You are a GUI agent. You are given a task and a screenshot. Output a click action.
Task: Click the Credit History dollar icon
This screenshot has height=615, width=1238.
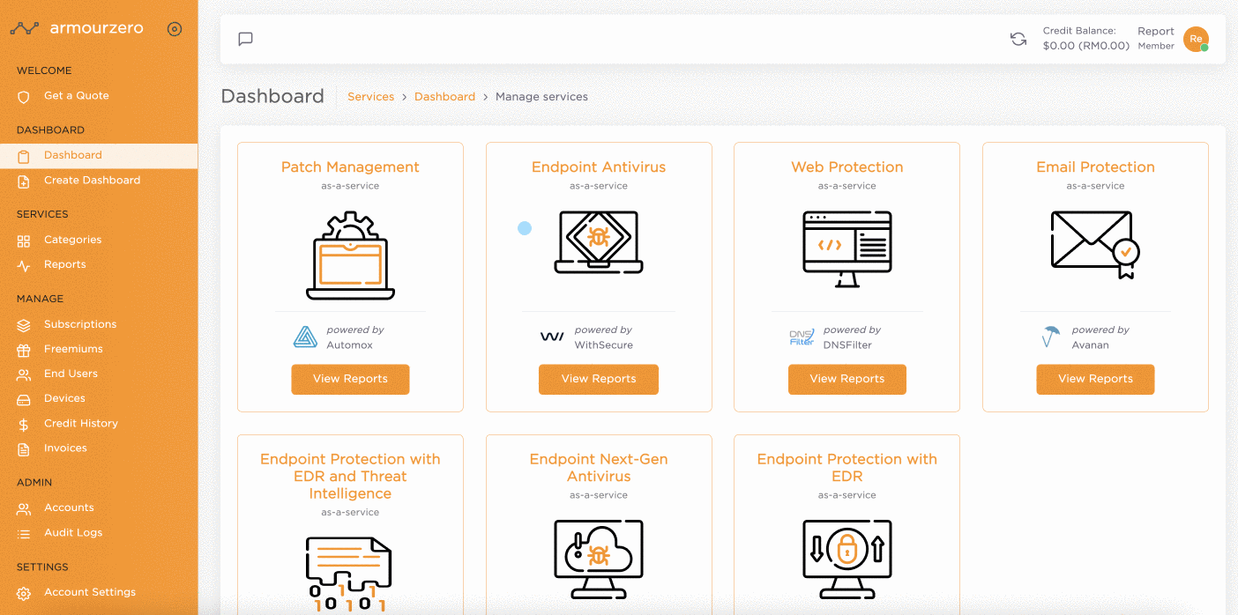pyautogui.click(x=24, y=424)
